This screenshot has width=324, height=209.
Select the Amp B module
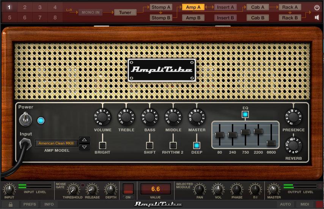click(x=193, y=18)
